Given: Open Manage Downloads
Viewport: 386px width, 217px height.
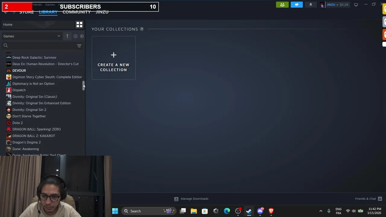Looking at the screenshot, I should click(x=191, y=199).
